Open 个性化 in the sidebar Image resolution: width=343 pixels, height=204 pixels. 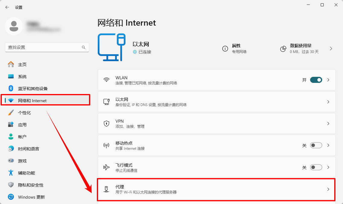[x=47, y=112]
